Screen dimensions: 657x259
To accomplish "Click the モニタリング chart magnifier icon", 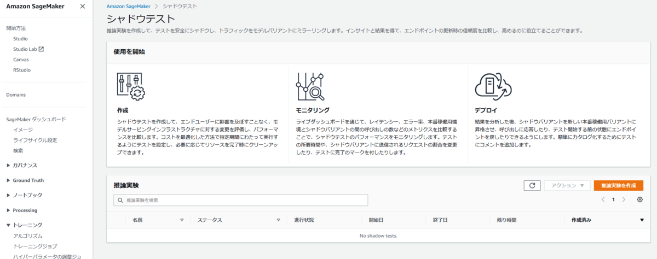I will pyautogui.click(x=310, y=86).
